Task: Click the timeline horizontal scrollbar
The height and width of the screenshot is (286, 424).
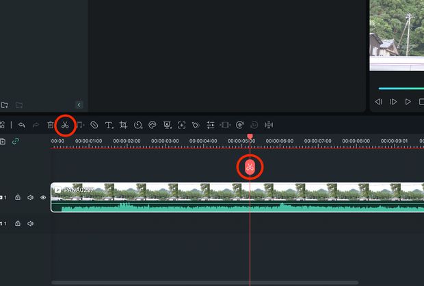Action: click(204, 283)
